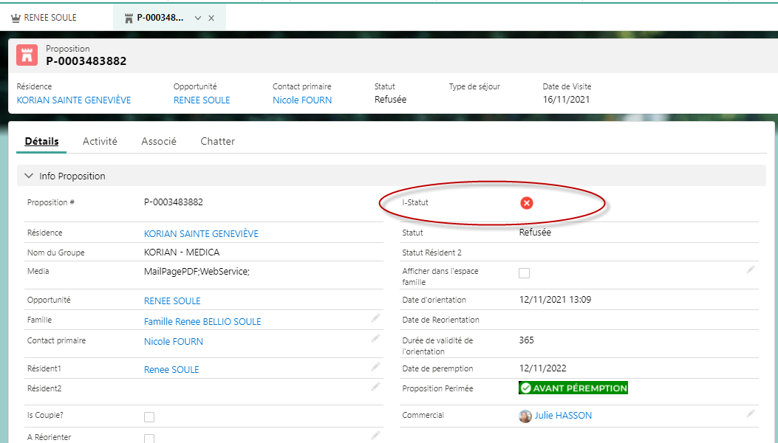
Task: Switch to the Associé tab
Action: 159,141
